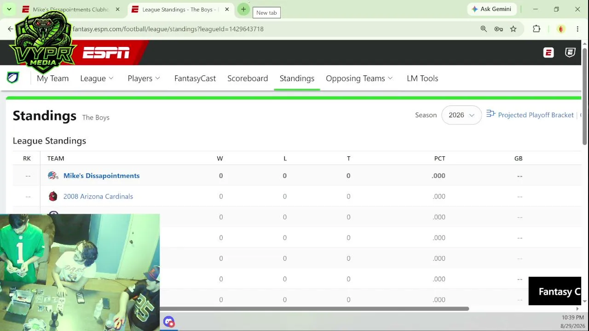
Task: Click the Ask Gemini button
Action: pyautogui.click(x=491, y=9)
